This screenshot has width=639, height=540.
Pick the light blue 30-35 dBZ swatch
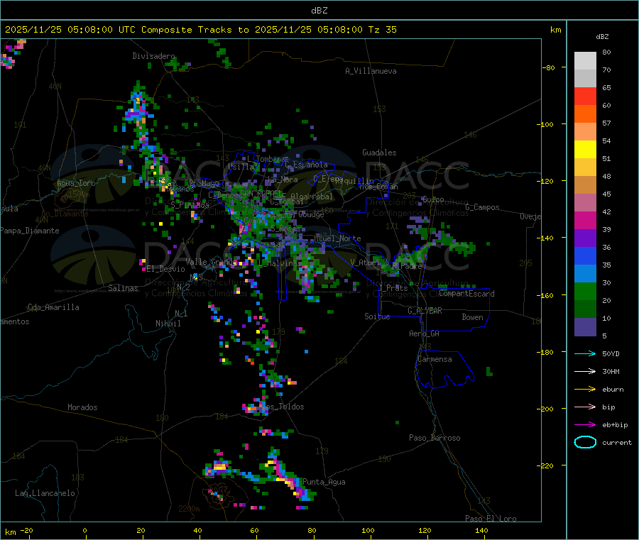[x=585, y=274]
